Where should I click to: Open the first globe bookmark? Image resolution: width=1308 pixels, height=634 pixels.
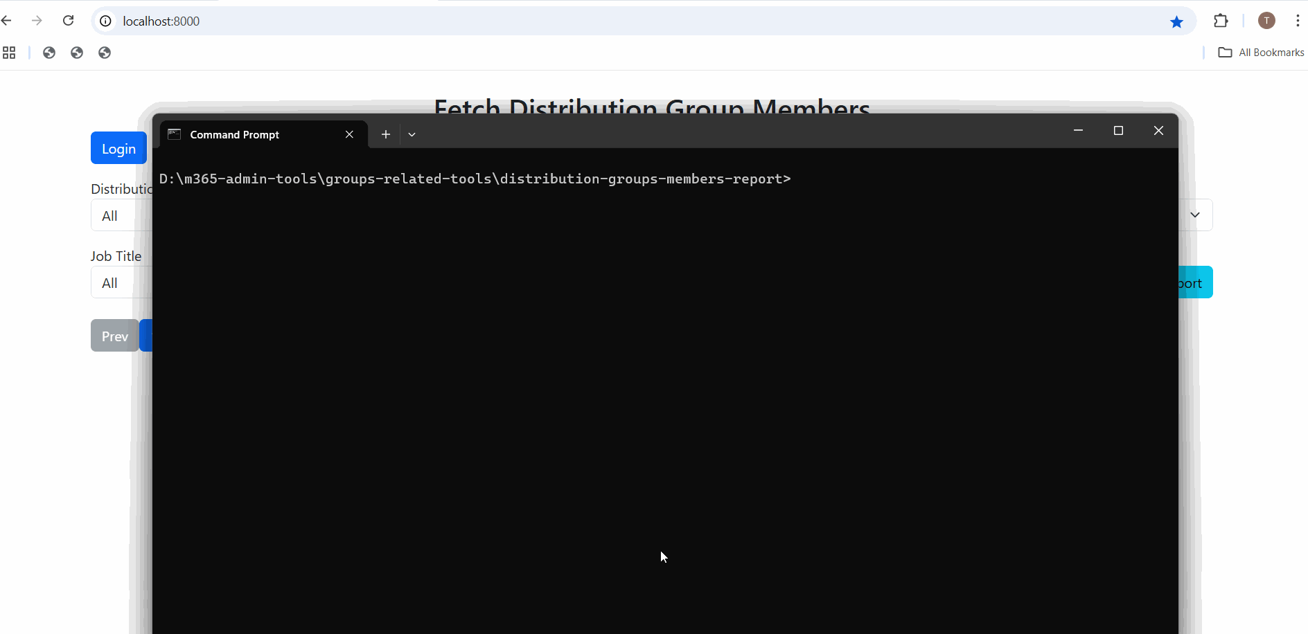pyautogui.click(x=49, y=53)
